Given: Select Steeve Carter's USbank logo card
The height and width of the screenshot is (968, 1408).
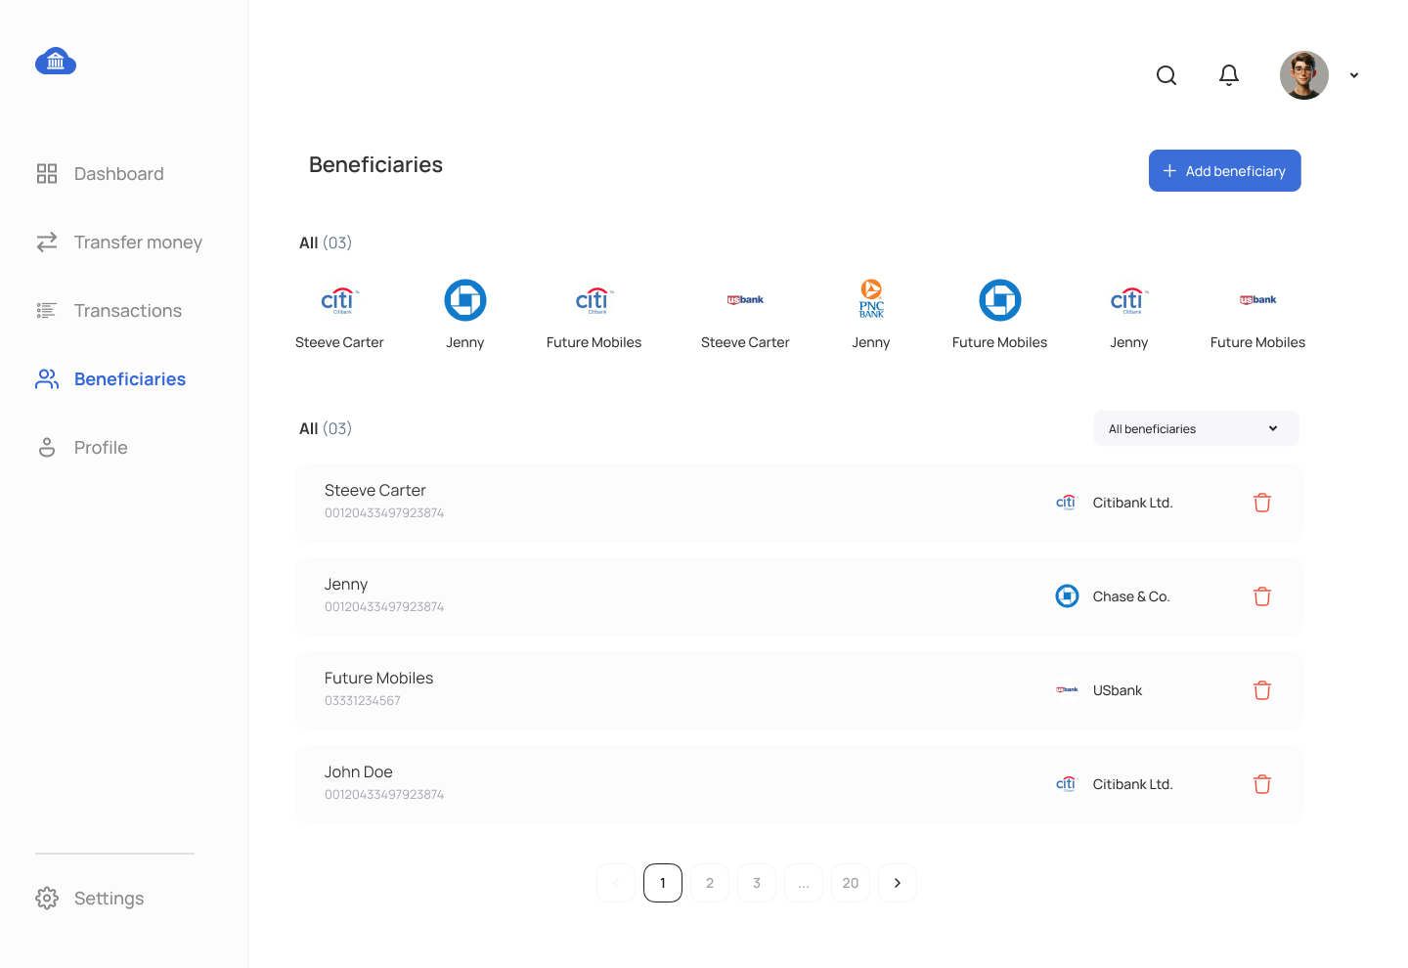Looking at the screenshot, I should click(x=745, y=315).
